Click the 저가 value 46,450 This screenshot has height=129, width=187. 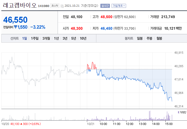click(x=106, y=28)
